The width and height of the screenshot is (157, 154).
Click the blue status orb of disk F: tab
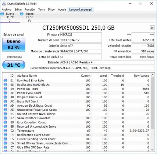(22, 14)
